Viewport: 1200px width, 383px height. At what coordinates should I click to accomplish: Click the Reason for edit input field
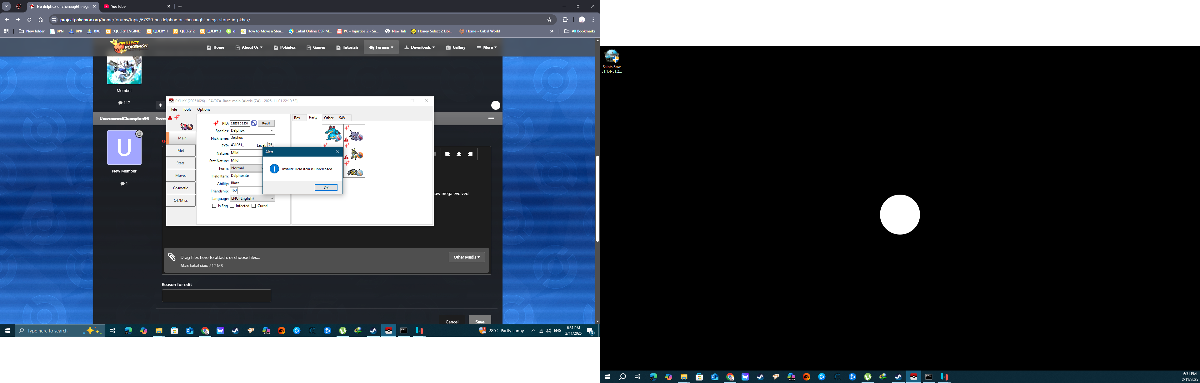click(x=216, y=296)
